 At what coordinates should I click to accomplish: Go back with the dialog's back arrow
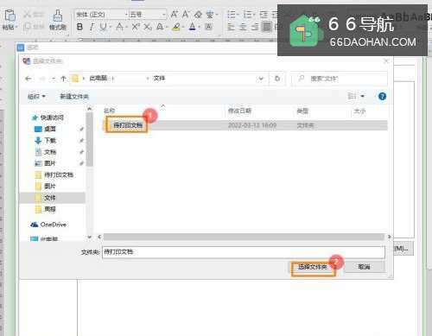click(x=28, y=79)
